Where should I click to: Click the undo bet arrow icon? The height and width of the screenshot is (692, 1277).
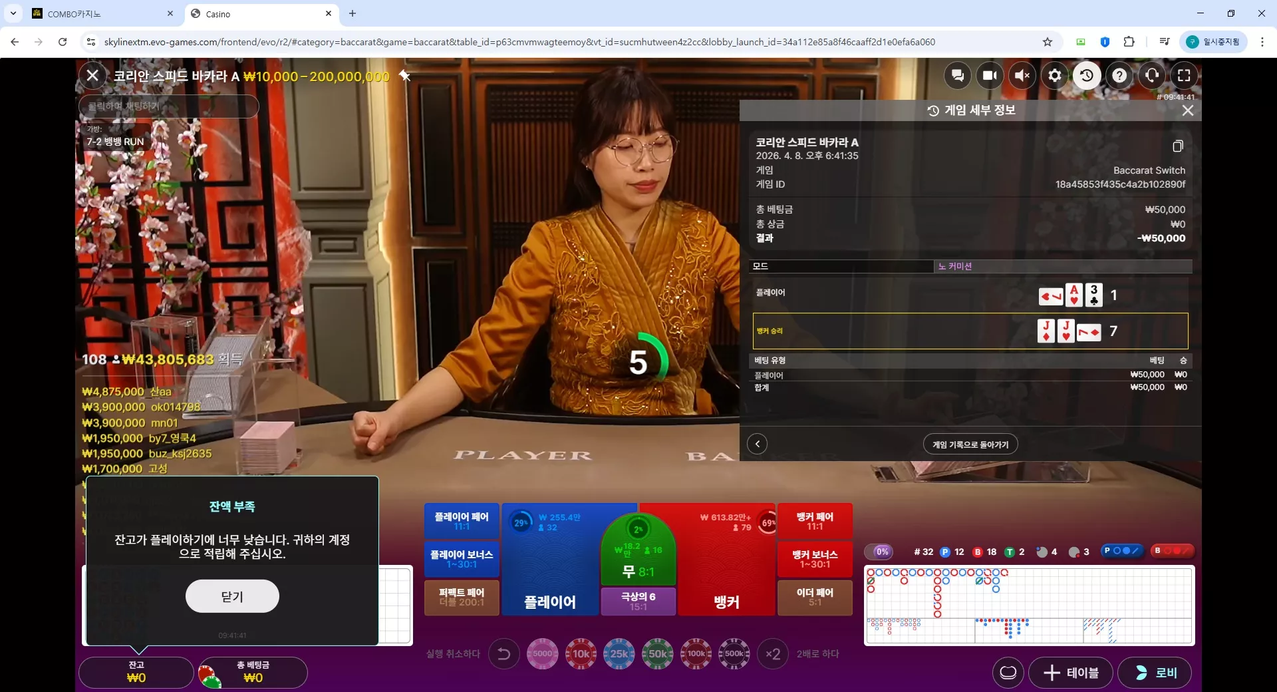504,653
